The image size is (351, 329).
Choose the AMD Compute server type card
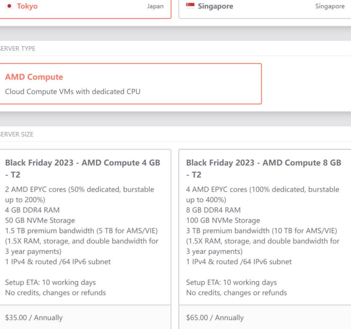(130, 84)
